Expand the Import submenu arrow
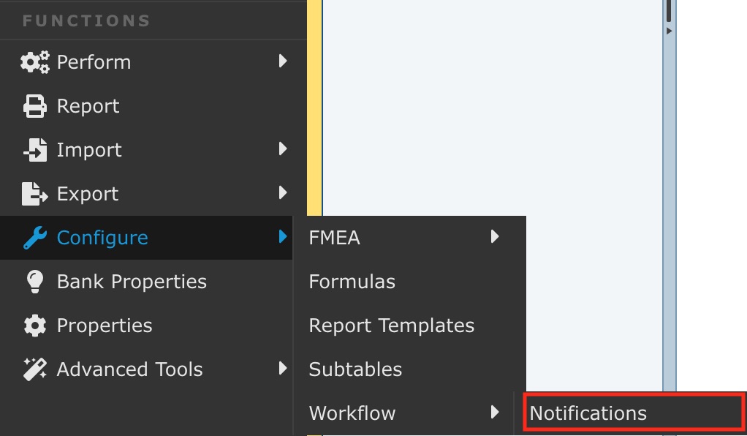 [283, 149]
